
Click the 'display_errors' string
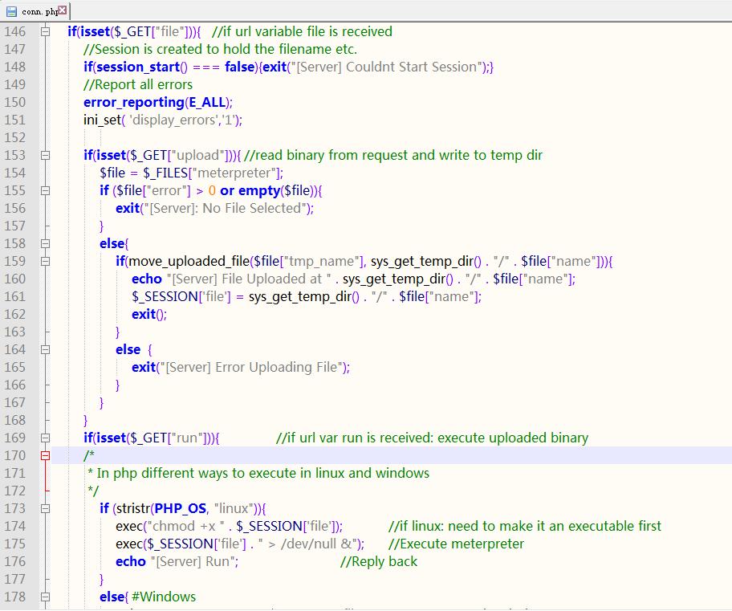(x=173, y=120)
